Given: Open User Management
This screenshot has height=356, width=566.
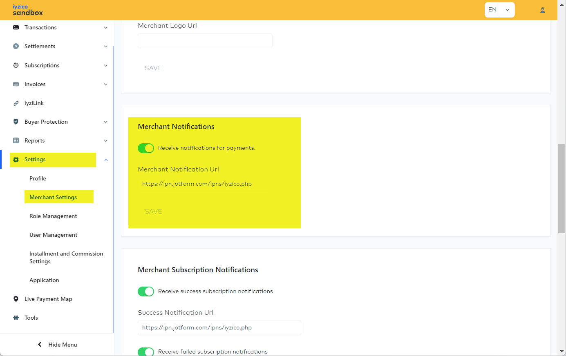Looking at the screenshot, I should pyautogui.click(x=53, y=235).
